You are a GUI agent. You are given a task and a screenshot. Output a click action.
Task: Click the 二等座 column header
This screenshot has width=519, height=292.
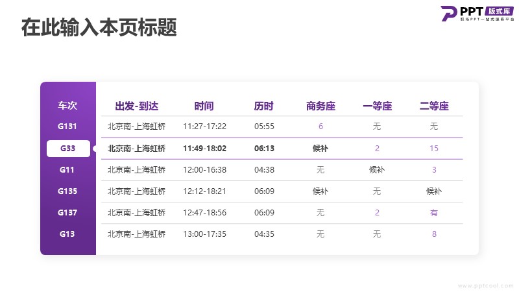[x=434, y=106]
